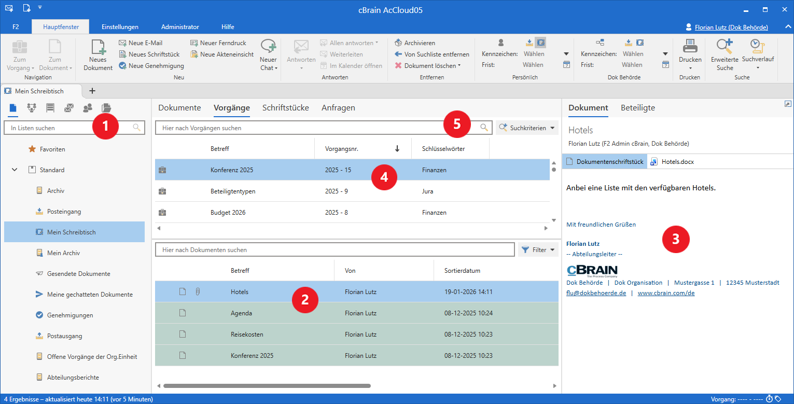Screen dimensions: 794x404
Task: Switch to the Schriftstücke tab
Action: (286, 108)
